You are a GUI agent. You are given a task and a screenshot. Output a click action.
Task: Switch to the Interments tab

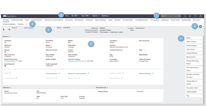click(x=89, y=20)
